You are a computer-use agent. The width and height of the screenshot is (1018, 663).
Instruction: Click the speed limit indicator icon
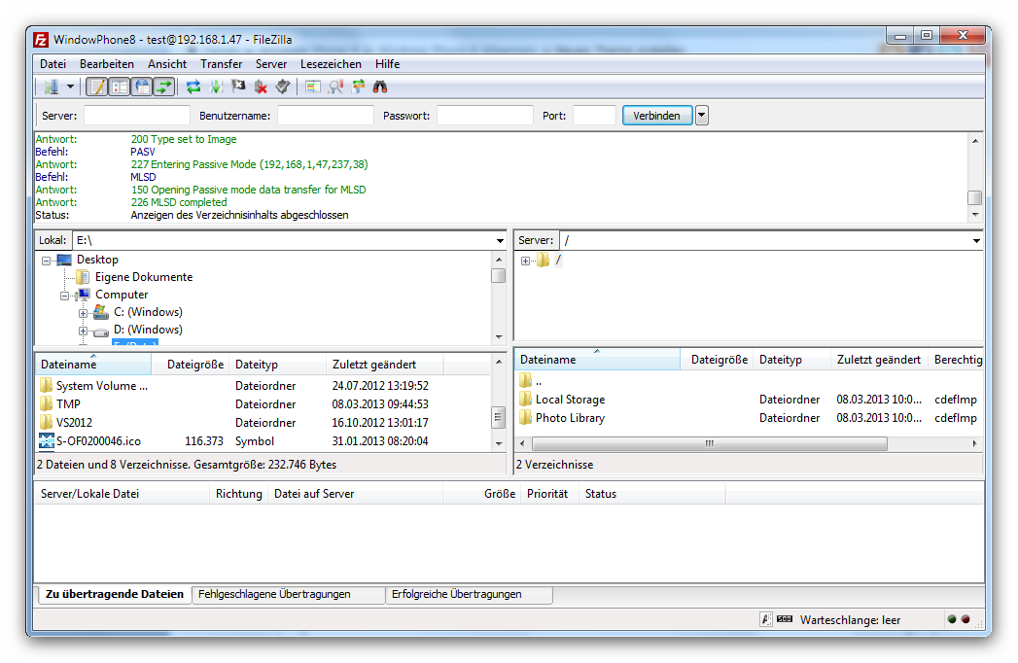(785, 619)
